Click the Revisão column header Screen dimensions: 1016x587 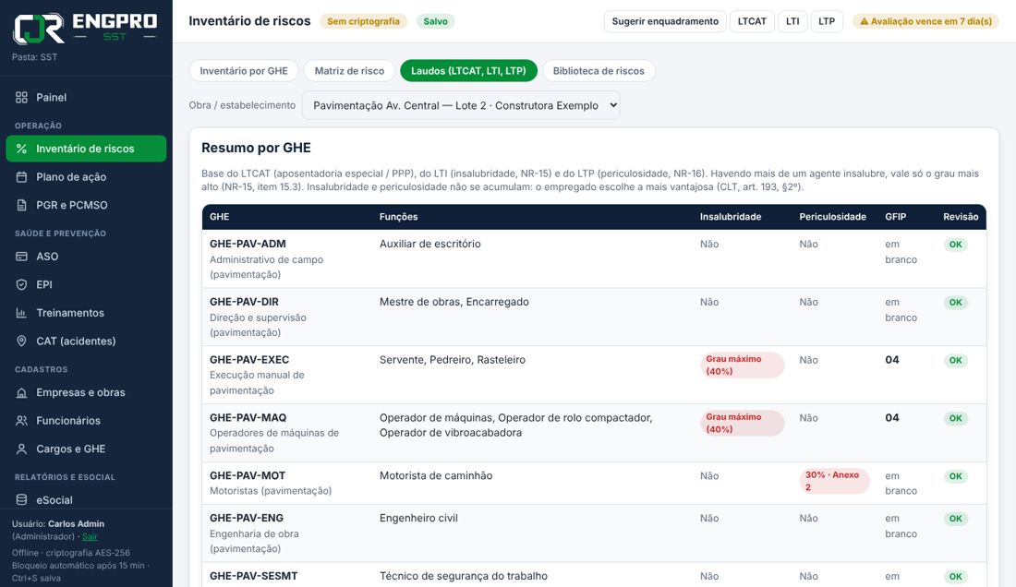pos(961,217)
